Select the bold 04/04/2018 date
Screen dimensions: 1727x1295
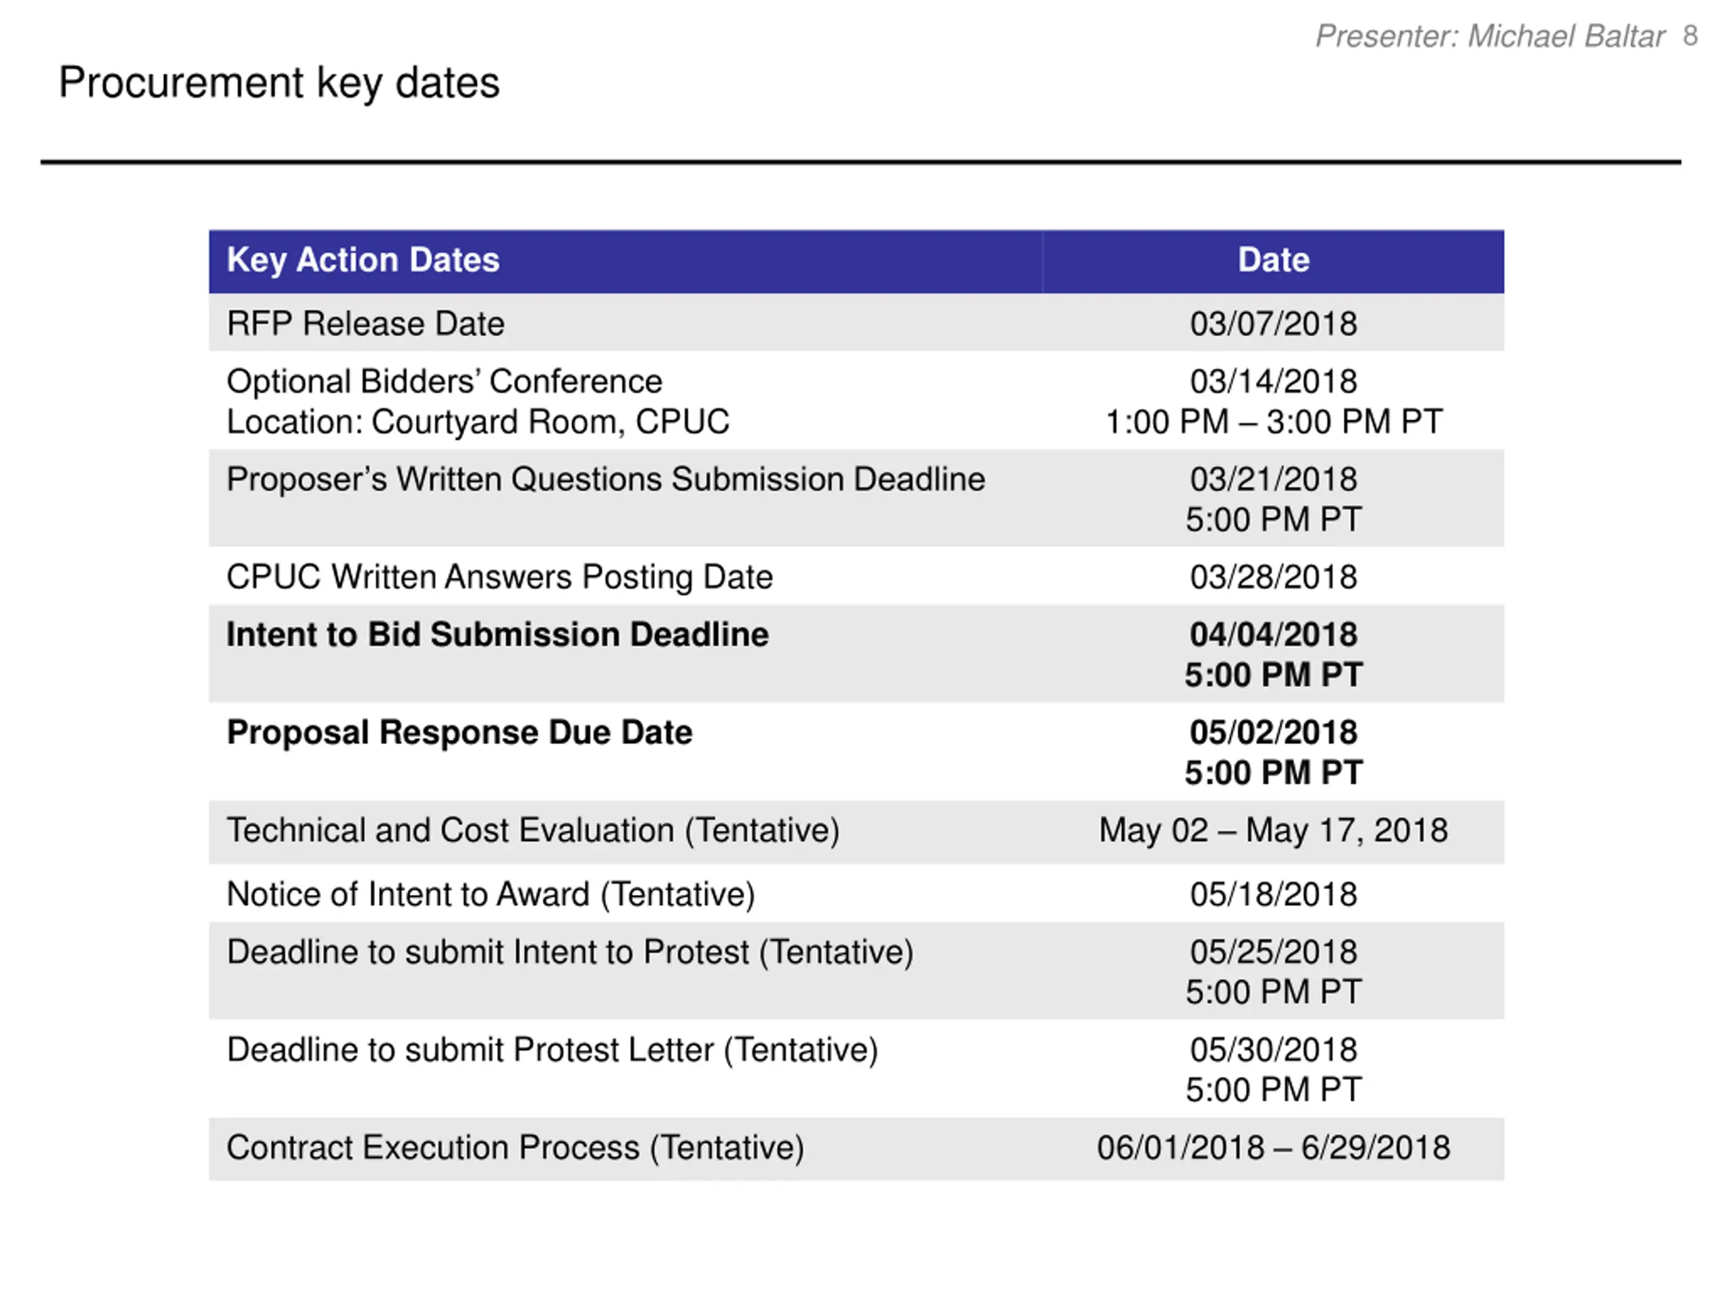[1274, 635]
